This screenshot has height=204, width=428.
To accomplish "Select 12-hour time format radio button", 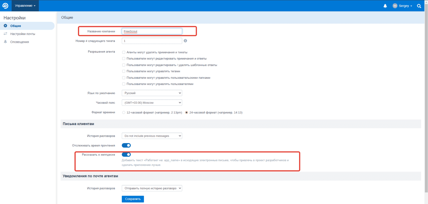I will (124, 113).
